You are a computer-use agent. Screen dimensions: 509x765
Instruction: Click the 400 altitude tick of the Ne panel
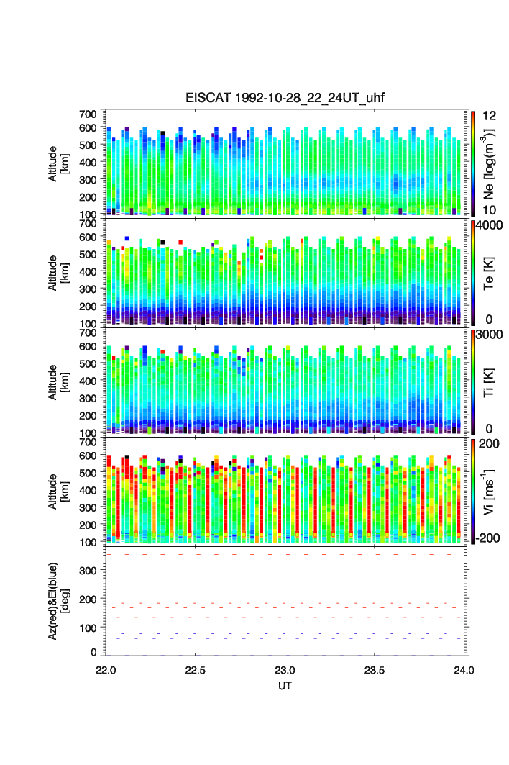[88, 163]
